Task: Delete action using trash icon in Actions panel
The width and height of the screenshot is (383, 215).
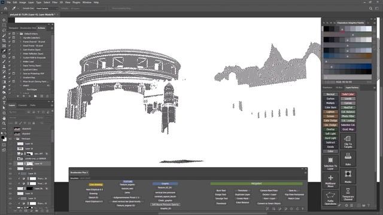Action: click(x=47, y=96)
